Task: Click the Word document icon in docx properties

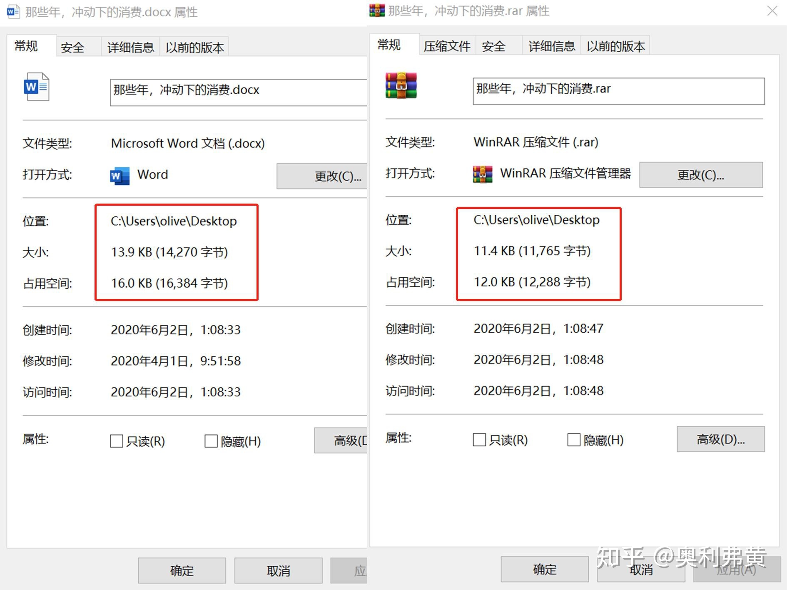Action: tap(36, 87)
